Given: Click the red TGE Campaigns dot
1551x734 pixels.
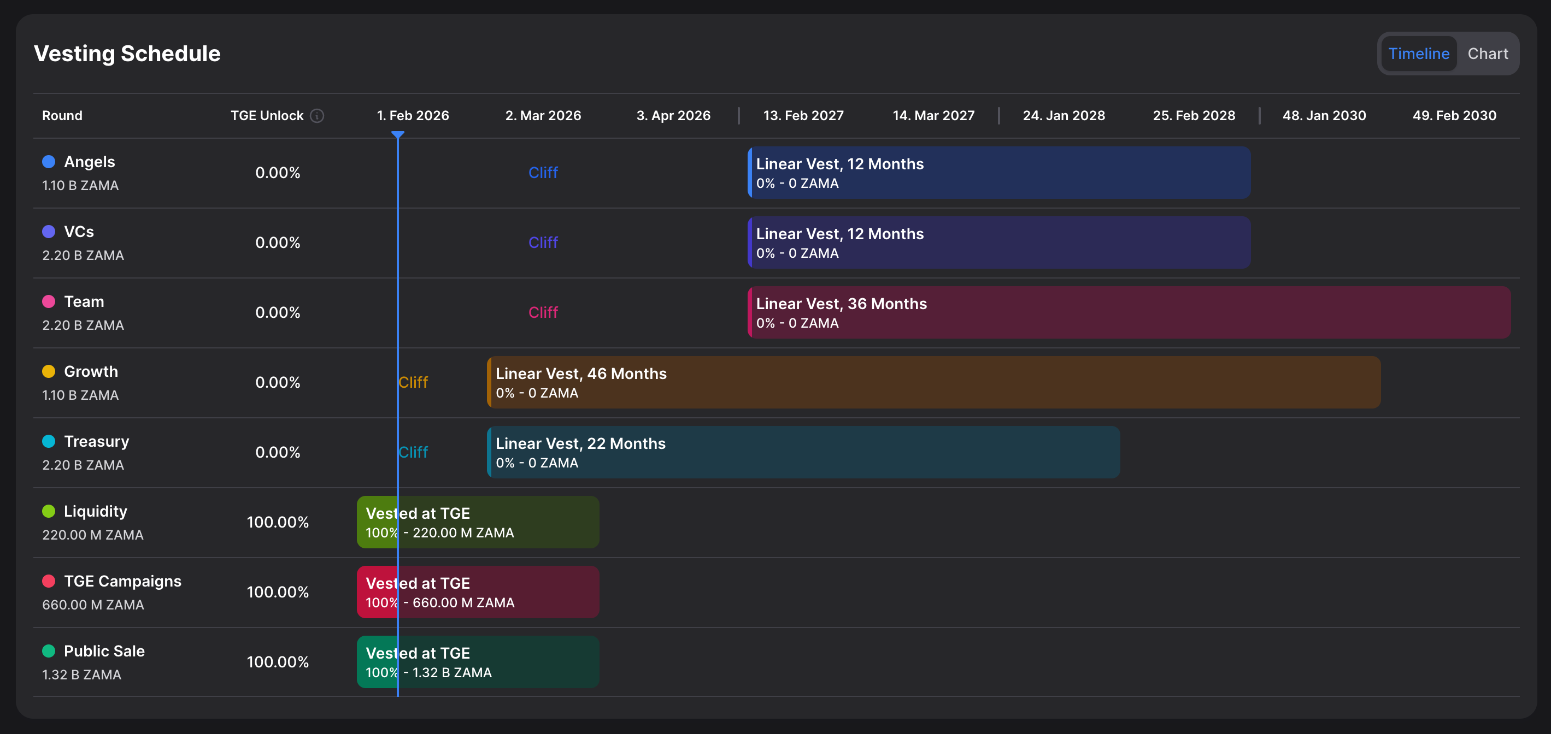Looking at the screenshot, I should 49,581.
